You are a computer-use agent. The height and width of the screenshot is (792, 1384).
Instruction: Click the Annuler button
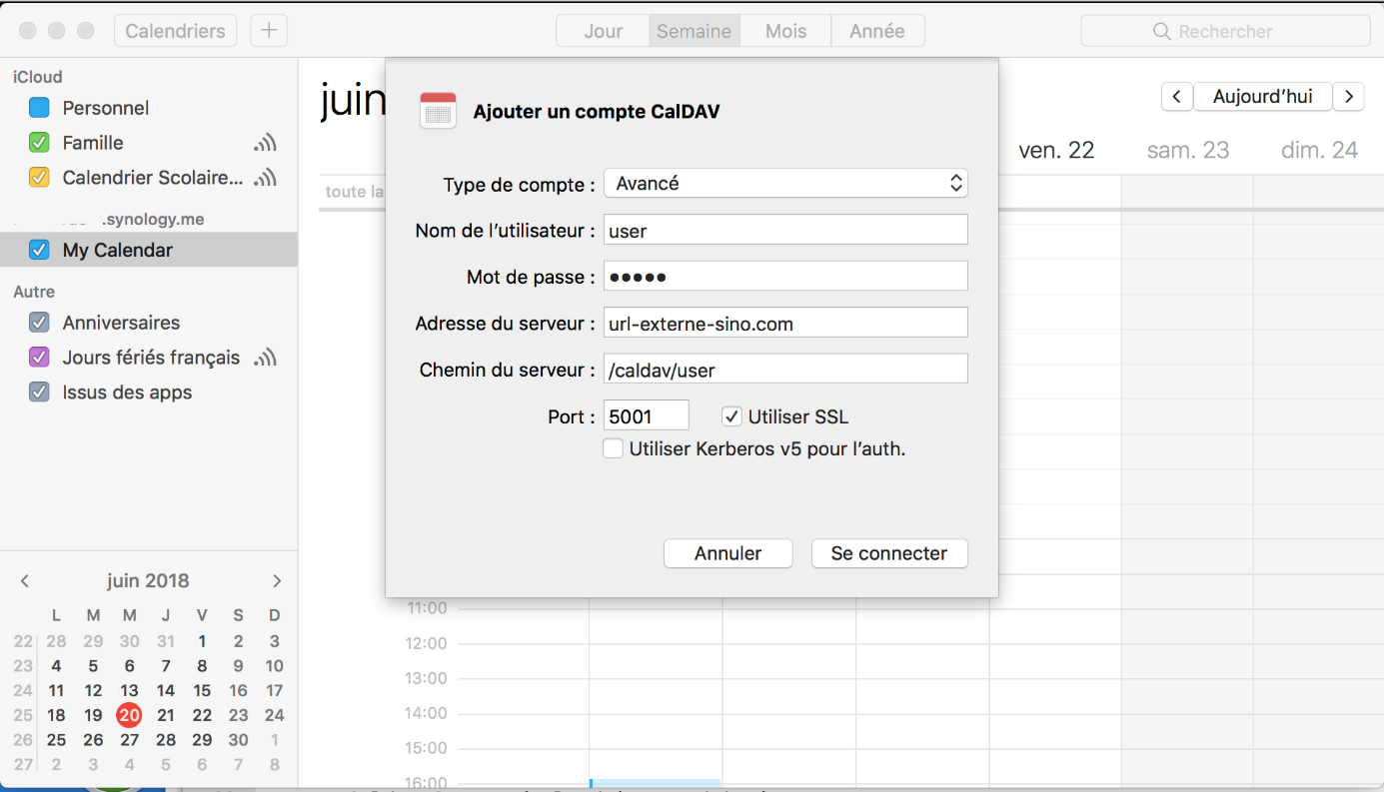[727, 553]
